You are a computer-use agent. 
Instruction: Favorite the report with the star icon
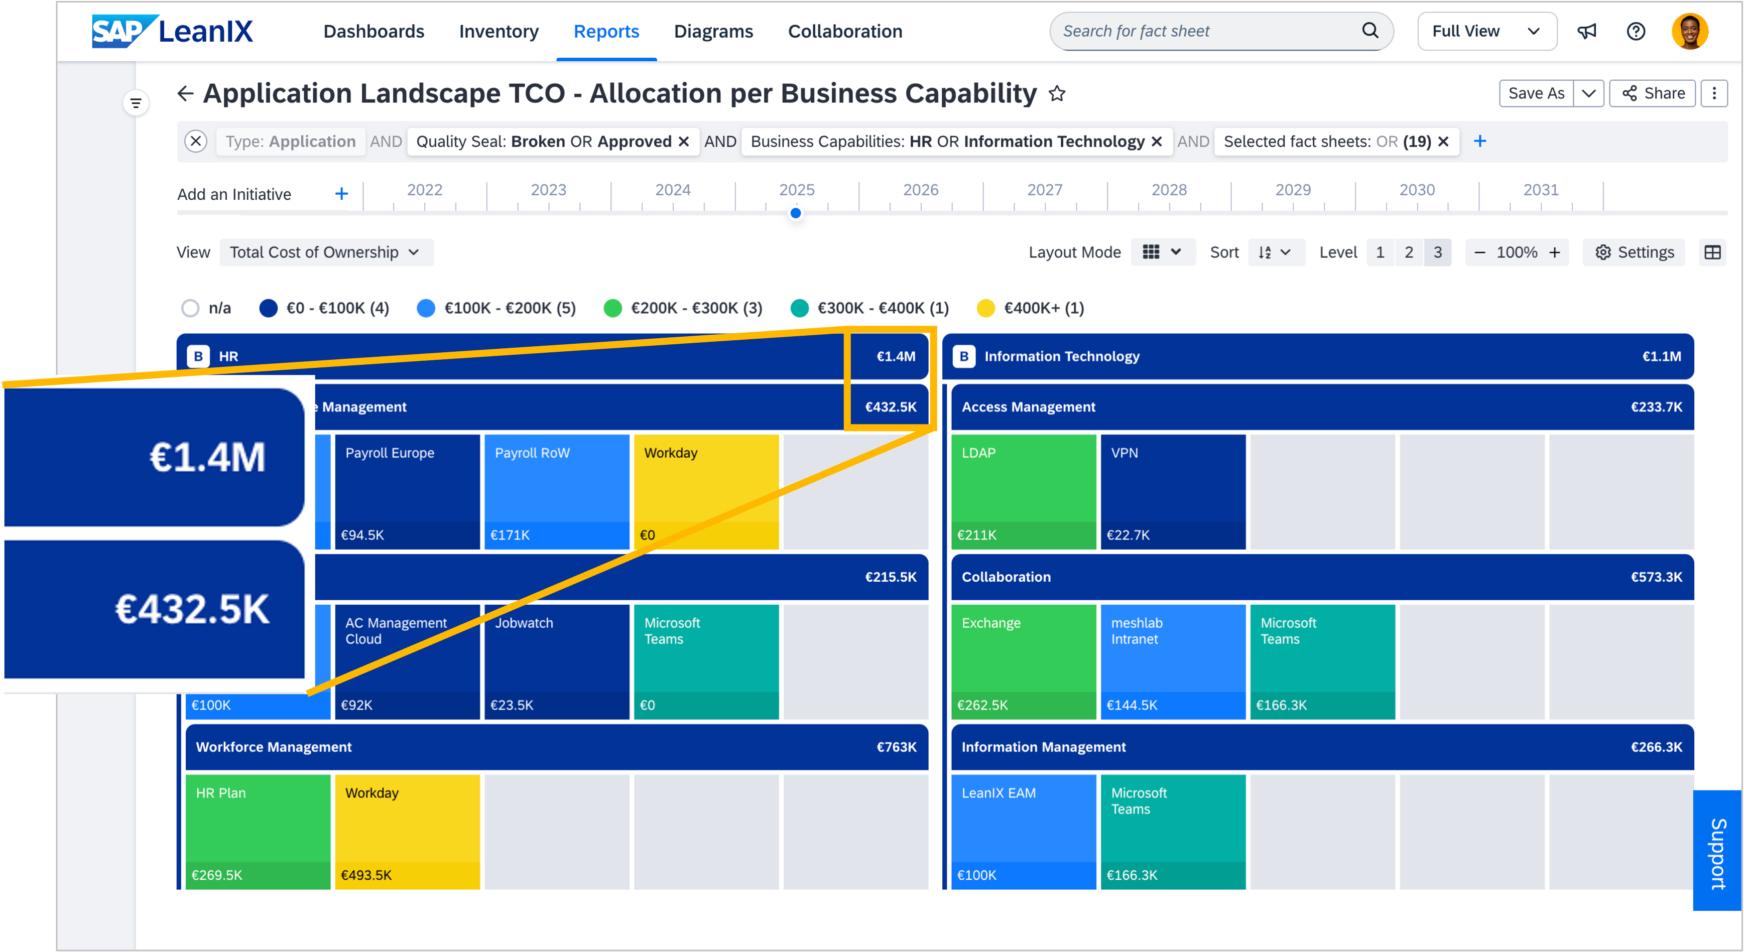(x=1057, y=93)
